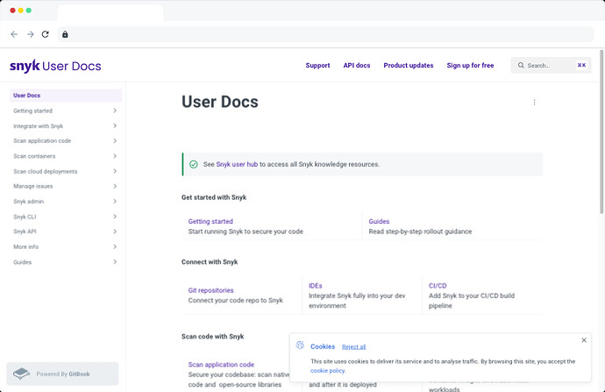605x392 pixels.
Task: Click the GitBook book icon
Action: (x=21, y=374)
